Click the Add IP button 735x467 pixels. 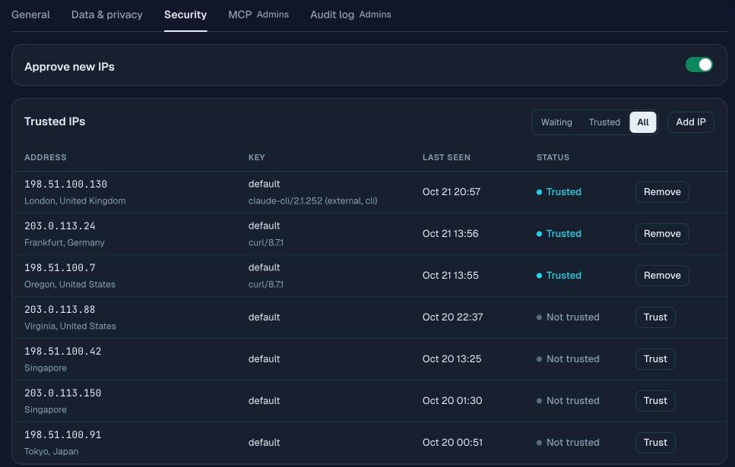[690, 122]
